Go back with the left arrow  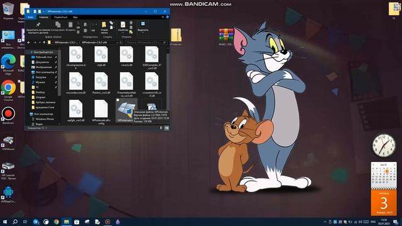tap(29, 43)
